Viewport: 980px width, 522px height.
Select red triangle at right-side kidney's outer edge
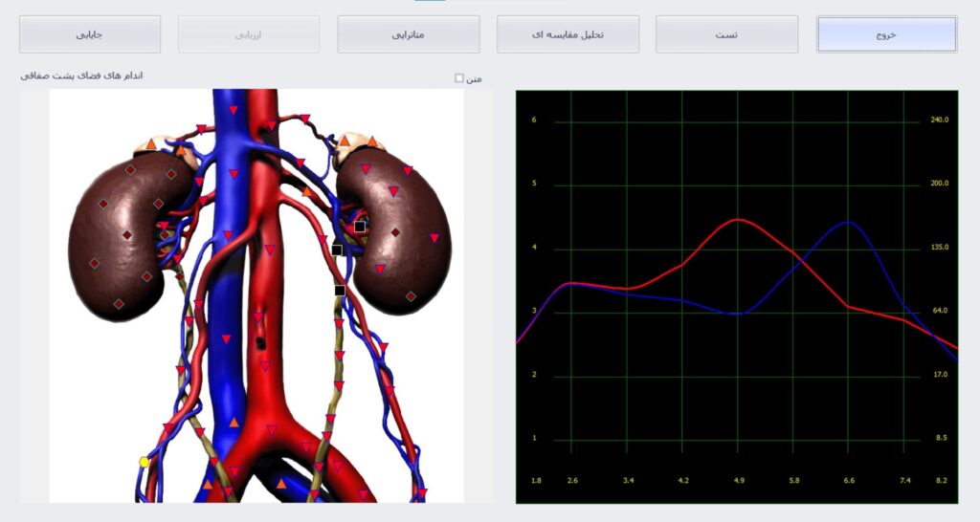point(435,239)
